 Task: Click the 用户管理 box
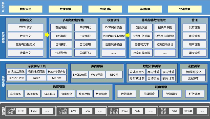coord(195,44)
